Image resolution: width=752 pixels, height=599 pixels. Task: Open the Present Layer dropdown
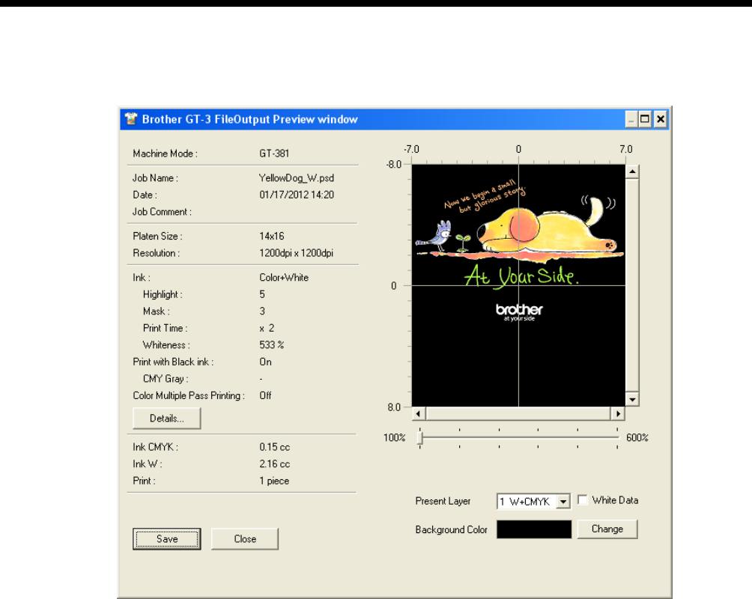coord(563,502)
